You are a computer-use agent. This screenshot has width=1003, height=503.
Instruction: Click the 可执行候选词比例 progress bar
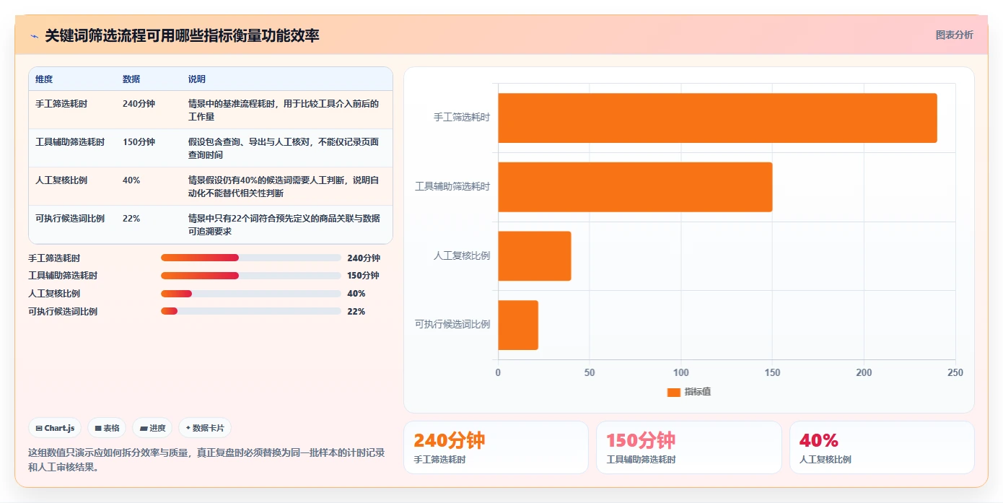pyautogui.click(x=250, y=311)
